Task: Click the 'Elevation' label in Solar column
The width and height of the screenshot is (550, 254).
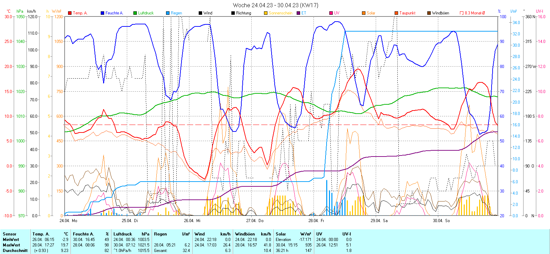Action: point(283,240)
